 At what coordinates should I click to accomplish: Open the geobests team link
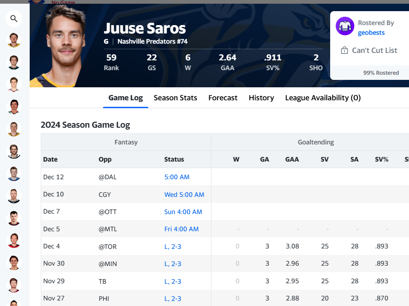371,33
